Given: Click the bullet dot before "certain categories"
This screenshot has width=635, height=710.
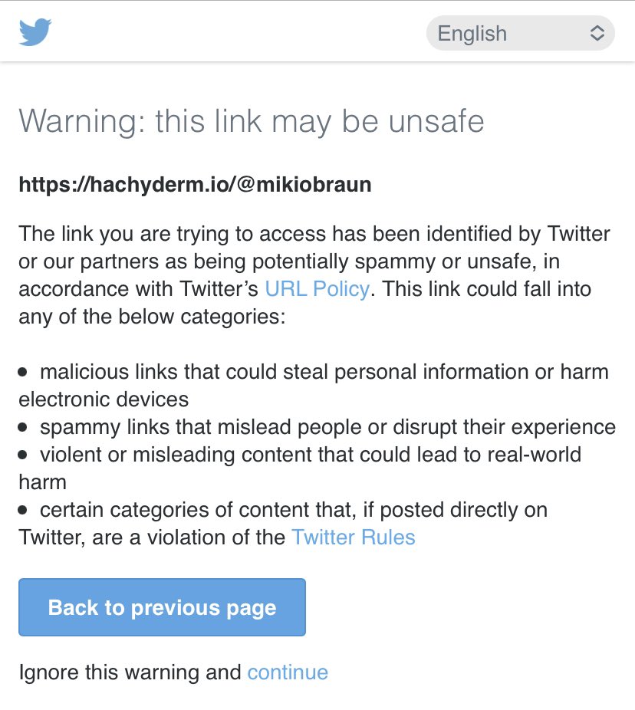Looking at the screenshot, I should click(x=23, y=510).
